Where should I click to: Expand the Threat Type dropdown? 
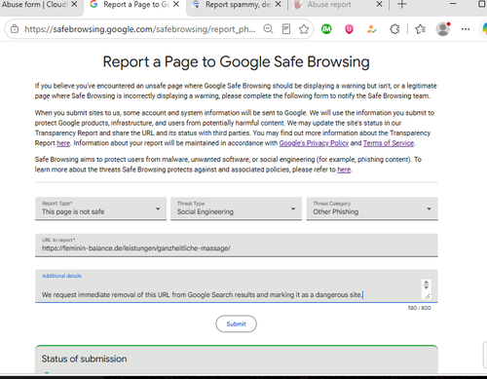[236, 208]
